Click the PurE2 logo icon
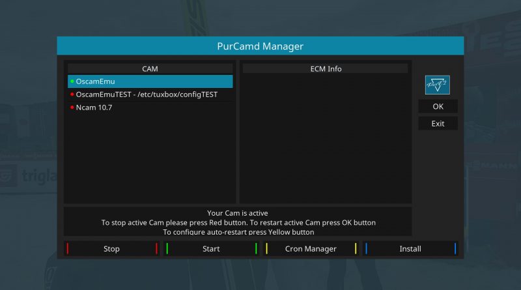521x290 pixels. [437, 85]
